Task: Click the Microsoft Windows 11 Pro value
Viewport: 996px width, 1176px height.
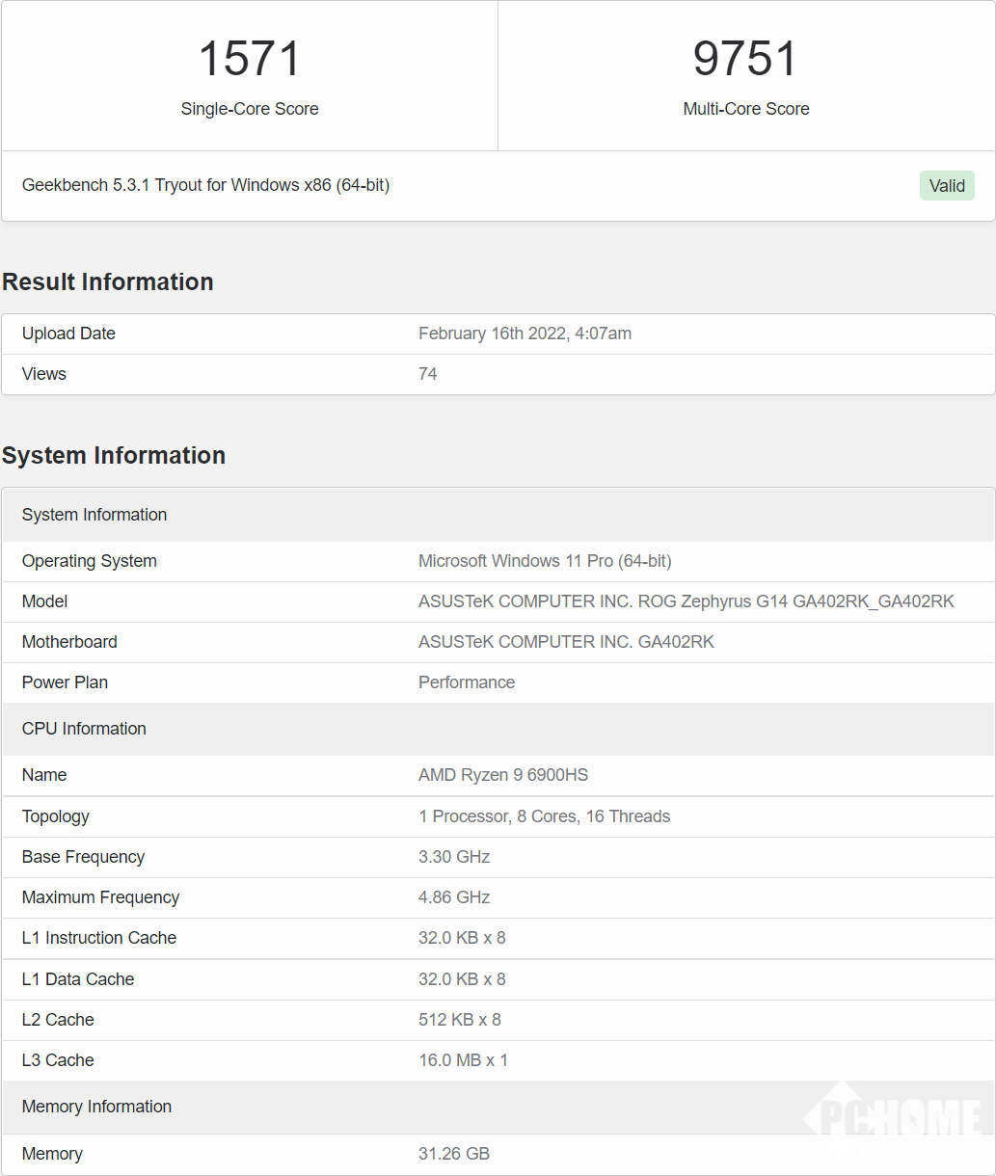Action: coord(545,561)
